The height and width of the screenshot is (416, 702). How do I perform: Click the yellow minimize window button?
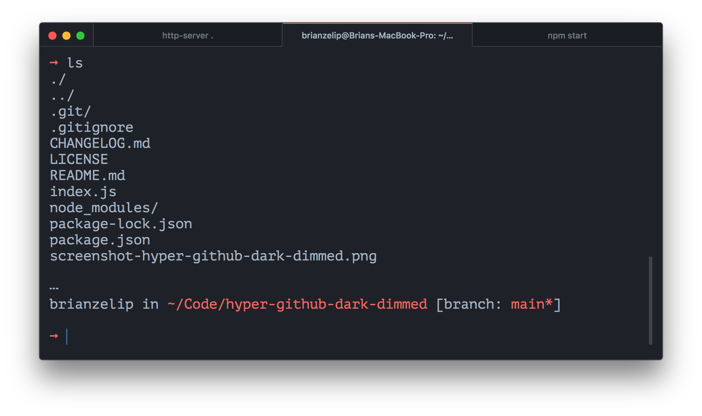66,36
